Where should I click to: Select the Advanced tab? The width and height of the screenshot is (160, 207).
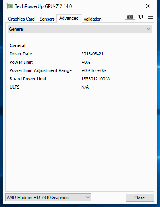point(69,18)
